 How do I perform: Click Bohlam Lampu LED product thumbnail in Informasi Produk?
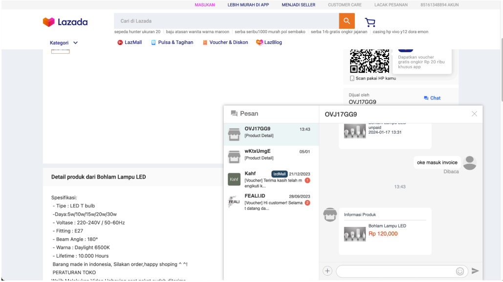pyautogui.click(x=355, y=234)
